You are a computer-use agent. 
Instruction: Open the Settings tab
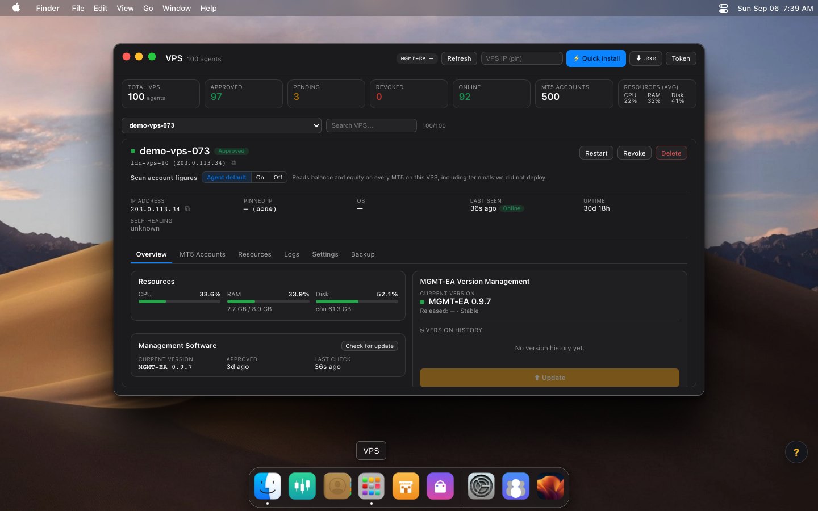click(325, 254)
